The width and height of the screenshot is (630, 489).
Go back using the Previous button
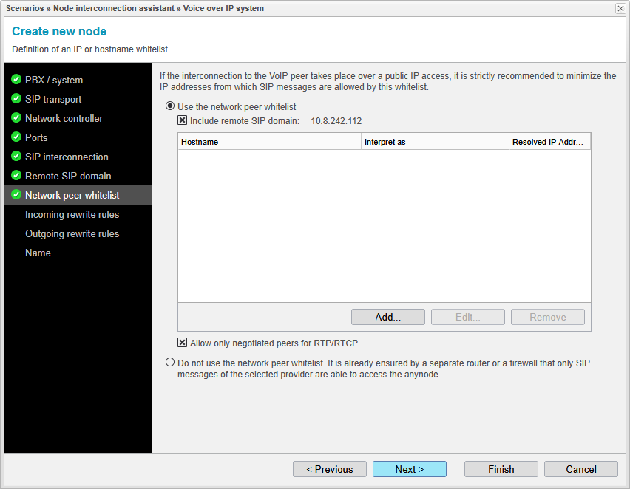click(329, 468)
